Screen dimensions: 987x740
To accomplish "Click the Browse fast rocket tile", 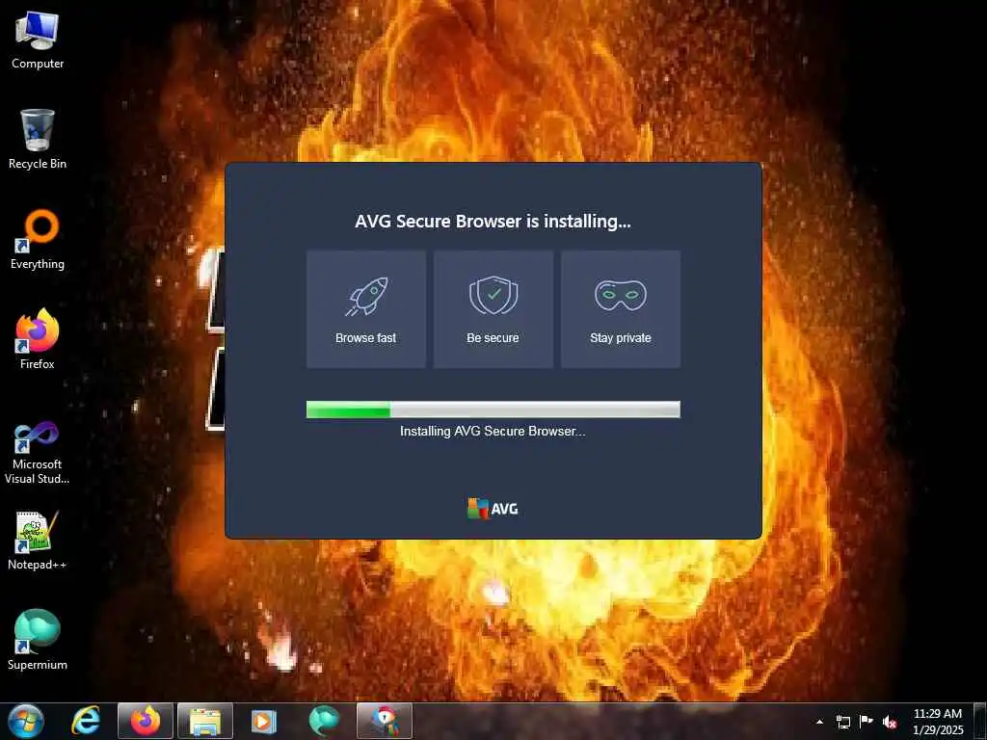I will click(365, 309).
